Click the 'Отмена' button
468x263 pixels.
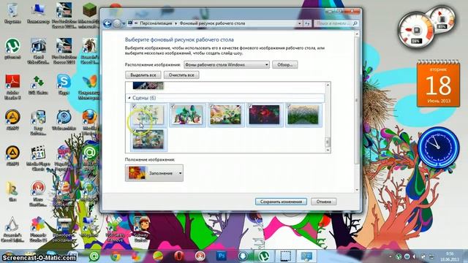[x=323, y=202]
